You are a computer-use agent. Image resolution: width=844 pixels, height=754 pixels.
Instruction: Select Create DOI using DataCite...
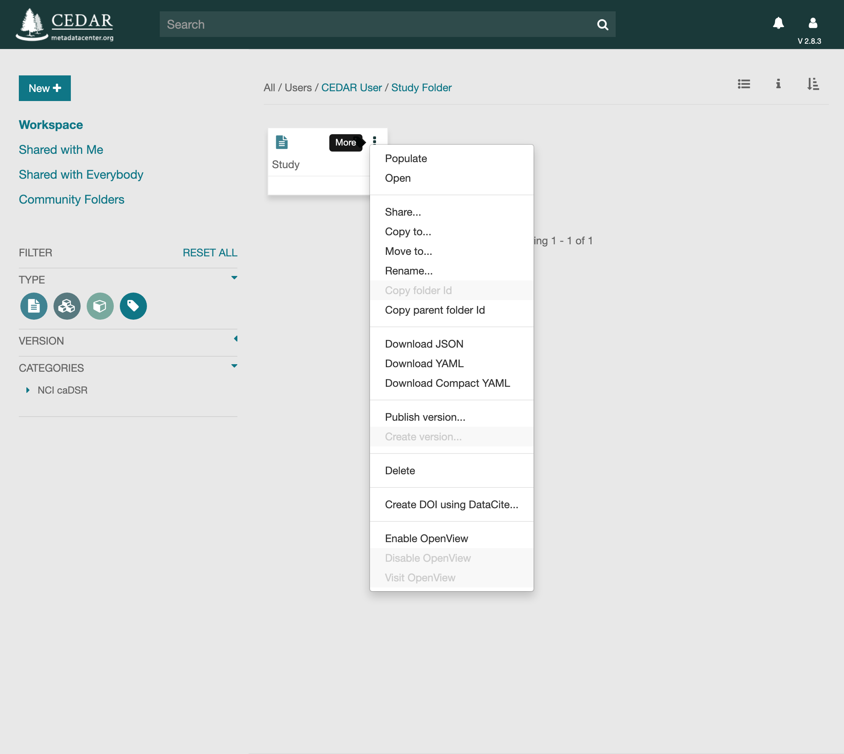451,504
